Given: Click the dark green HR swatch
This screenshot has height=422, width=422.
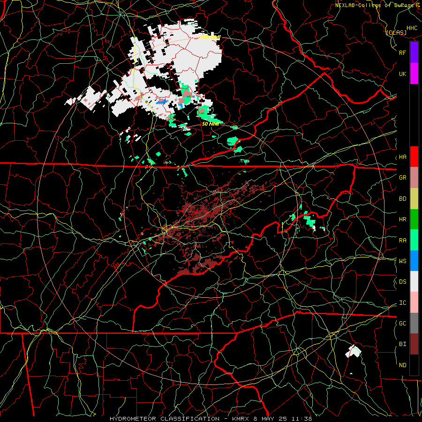Looking at the screenshot, I should pos(414,219).
